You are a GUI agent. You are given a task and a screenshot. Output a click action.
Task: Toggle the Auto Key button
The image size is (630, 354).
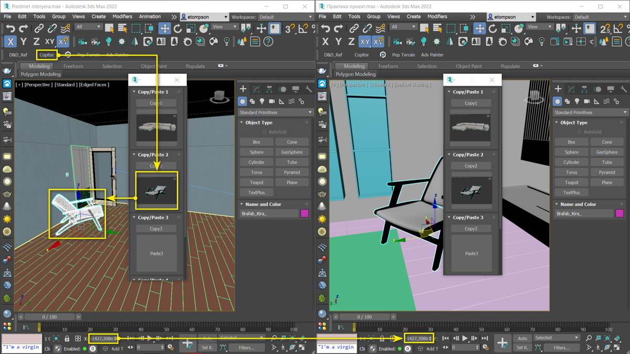click(207, 338)
